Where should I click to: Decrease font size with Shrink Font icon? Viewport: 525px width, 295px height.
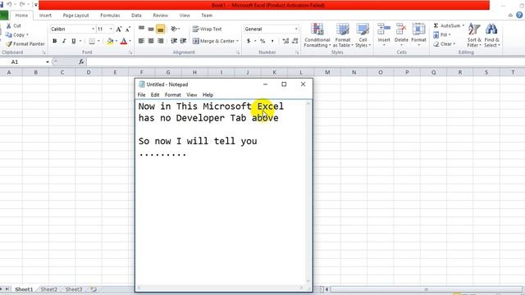point(128,29)
